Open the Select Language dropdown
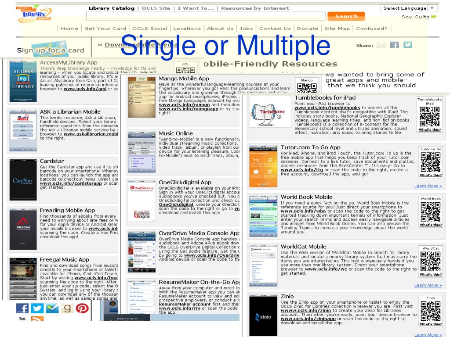 tap(409, 8)
